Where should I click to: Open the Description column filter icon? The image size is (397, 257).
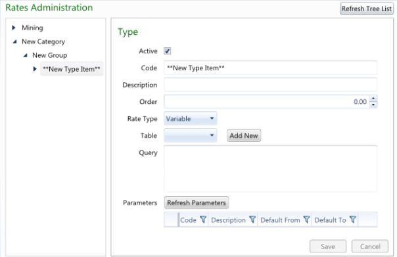click(252, 220)
